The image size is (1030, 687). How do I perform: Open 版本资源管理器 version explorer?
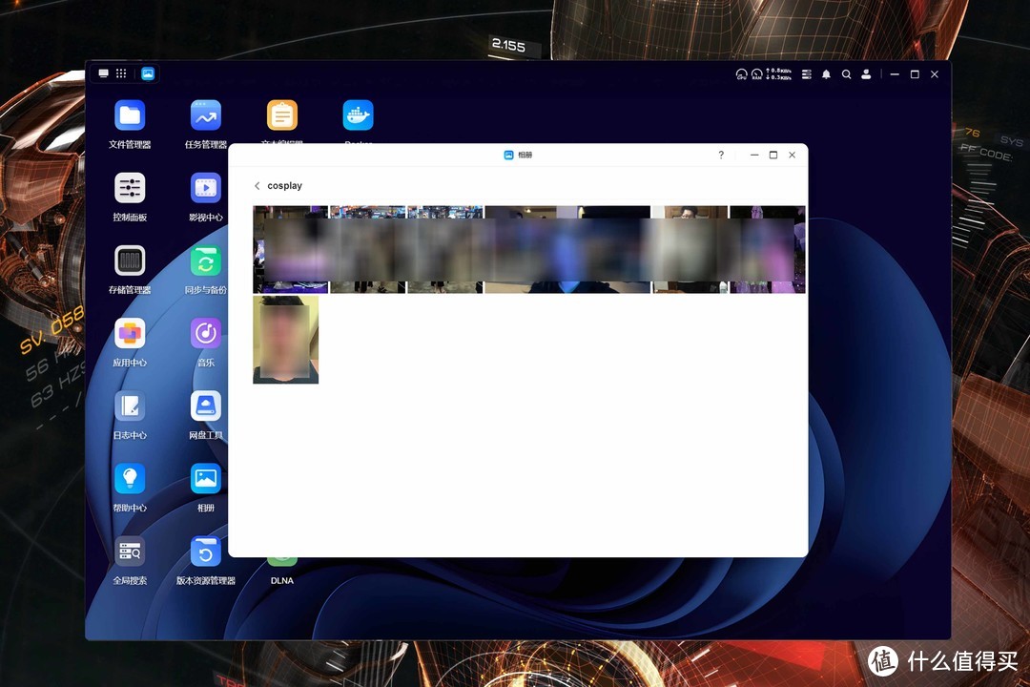point(205,551)
